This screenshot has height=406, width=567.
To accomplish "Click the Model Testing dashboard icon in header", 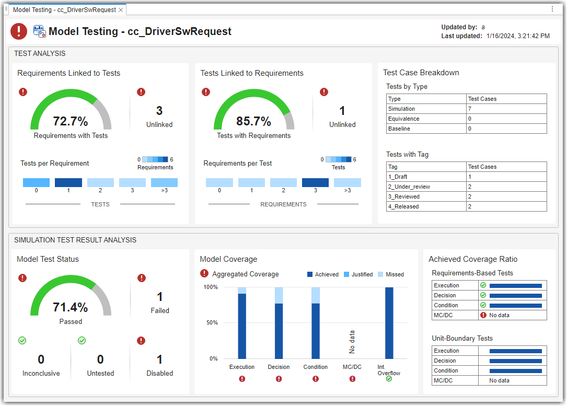I will 39,31.
